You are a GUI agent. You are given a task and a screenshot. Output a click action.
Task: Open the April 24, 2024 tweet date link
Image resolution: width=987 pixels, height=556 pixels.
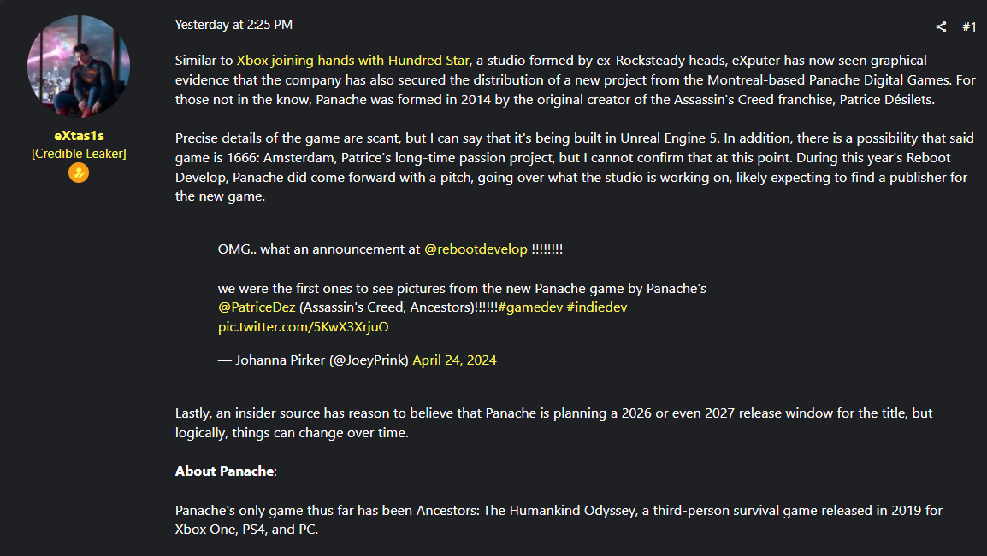454,360
